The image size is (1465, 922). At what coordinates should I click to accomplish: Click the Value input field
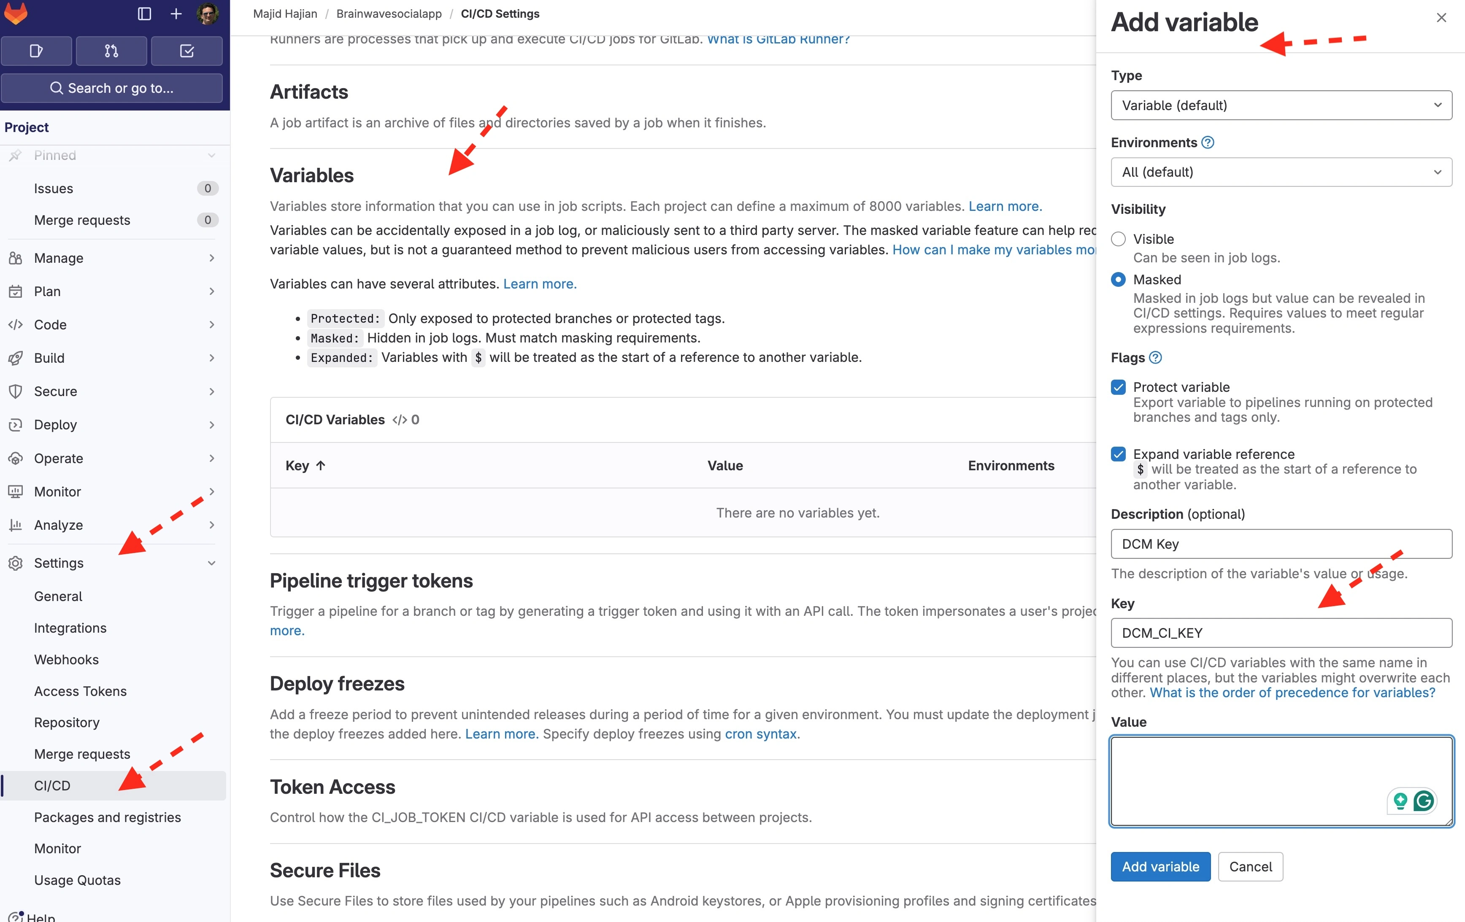coord(1280,781)
